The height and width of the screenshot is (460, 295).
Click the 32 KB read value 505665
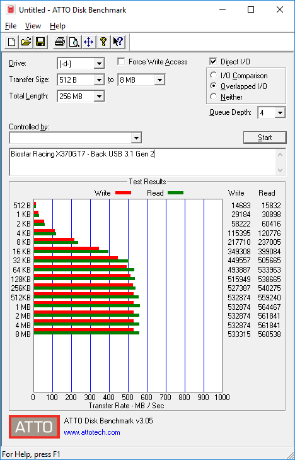pos(269,261)
